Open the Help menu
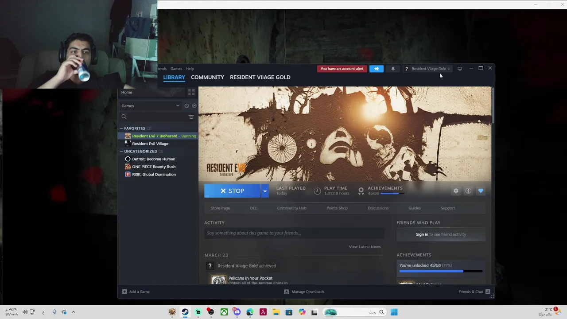 click(190, 69)
